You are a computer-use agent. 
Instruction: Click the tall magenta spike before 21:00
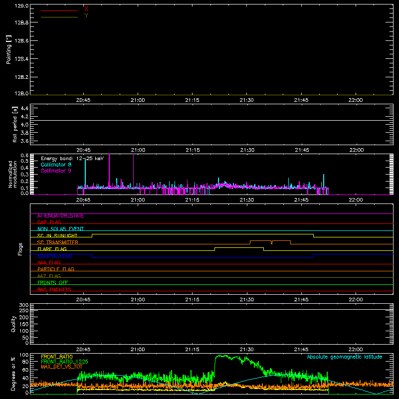133,171
